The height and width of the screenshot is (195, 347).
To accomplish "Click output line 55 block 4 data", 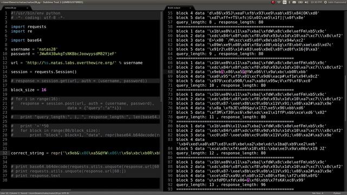I will pyautogui.click(x=248, y=13).
